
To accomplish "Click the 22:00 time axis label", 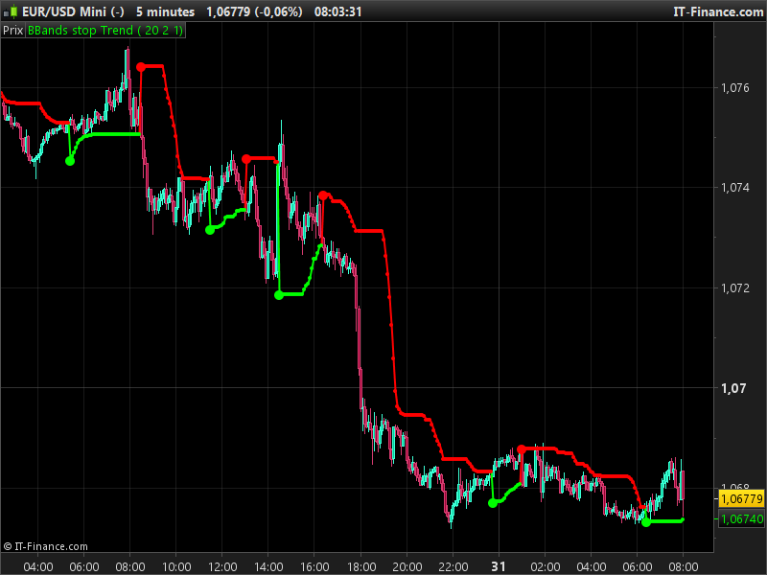I will tap(453, 566).
